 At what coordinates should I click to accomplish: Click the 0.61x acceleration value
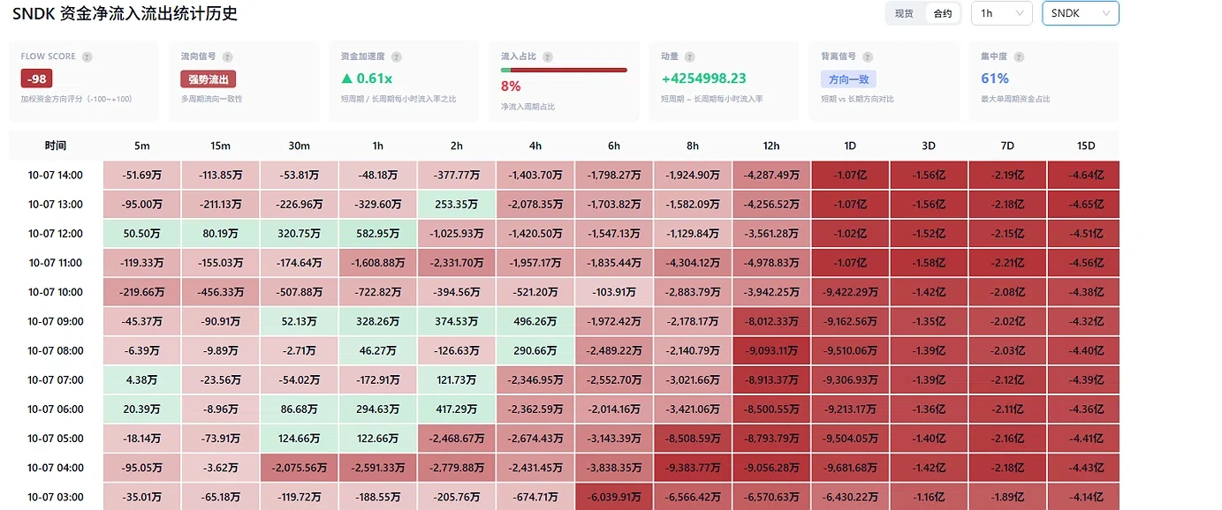(x=367, y=79)
